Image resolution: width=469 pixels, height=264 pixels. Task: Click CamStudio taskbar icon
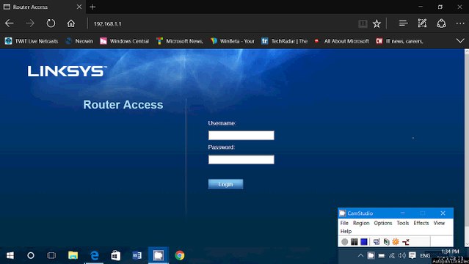pyautogui.click(x=159, y=255)
